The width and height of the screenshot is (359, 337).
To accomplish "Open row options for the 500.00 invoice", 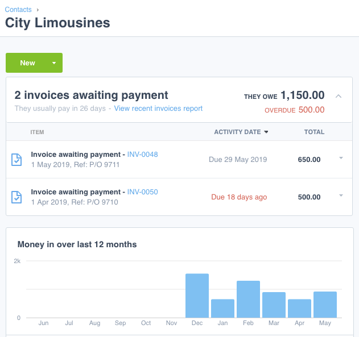I will 341,196.
